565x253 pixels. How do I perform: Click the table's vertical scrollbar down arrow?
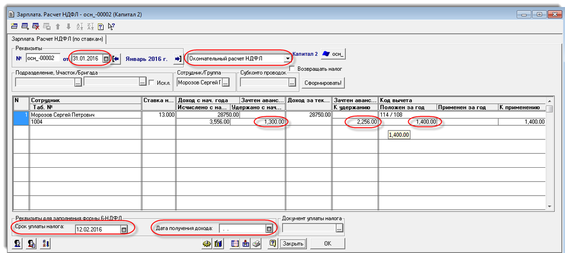549,206
